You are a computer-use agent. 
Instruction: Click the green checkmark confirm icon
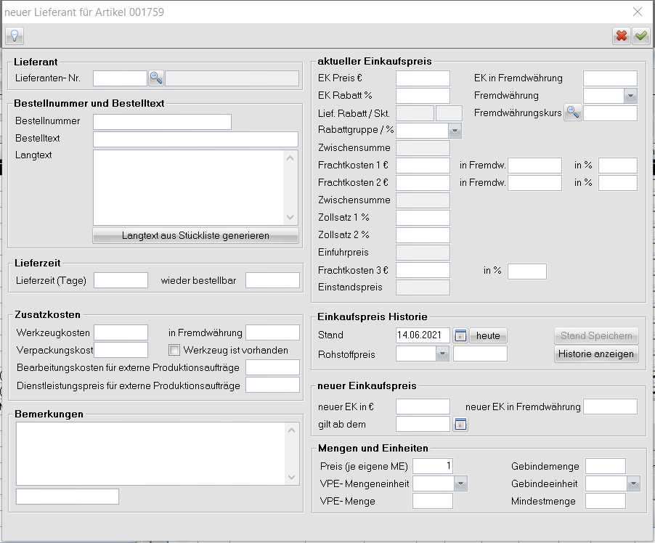click(x=640, y=36)
